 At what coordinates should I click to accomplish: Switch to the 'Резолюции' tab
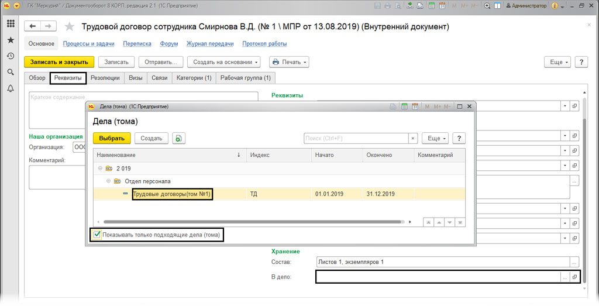[x=105, y=78]
